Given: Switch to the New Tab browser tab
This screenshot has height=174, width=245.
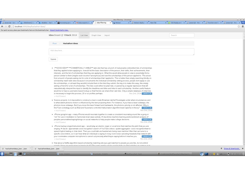Looking at the screenshot, I should pyautogui.click(x=158, y=23).
